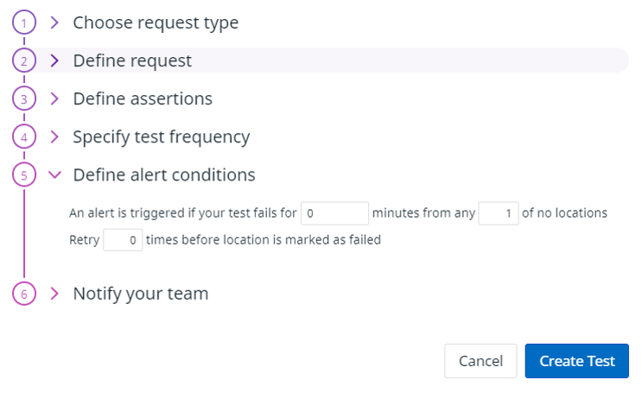
Task: Collapse the Define alert conditions chevron
Action: pos(54,175)
